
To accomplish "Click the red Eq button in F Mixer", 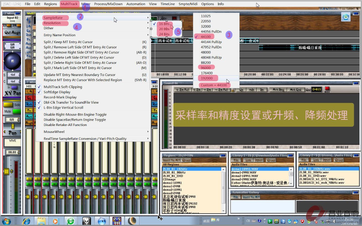I will [x=29, y=98].
